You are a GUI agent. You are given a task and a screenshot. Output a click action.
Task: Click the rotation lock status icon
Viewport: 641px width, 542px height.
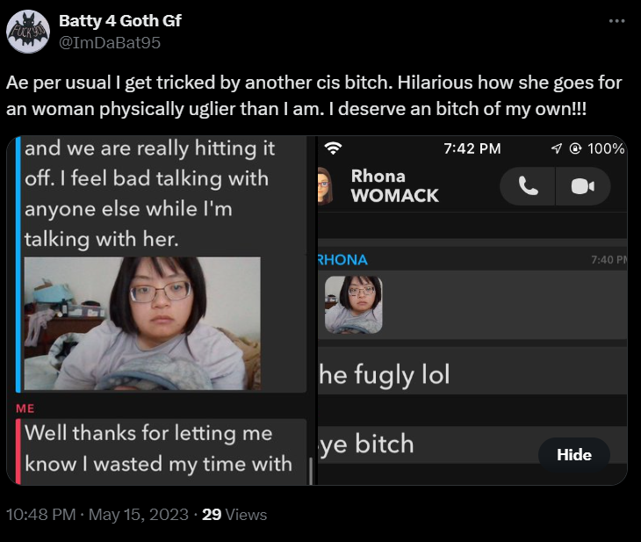575,148
